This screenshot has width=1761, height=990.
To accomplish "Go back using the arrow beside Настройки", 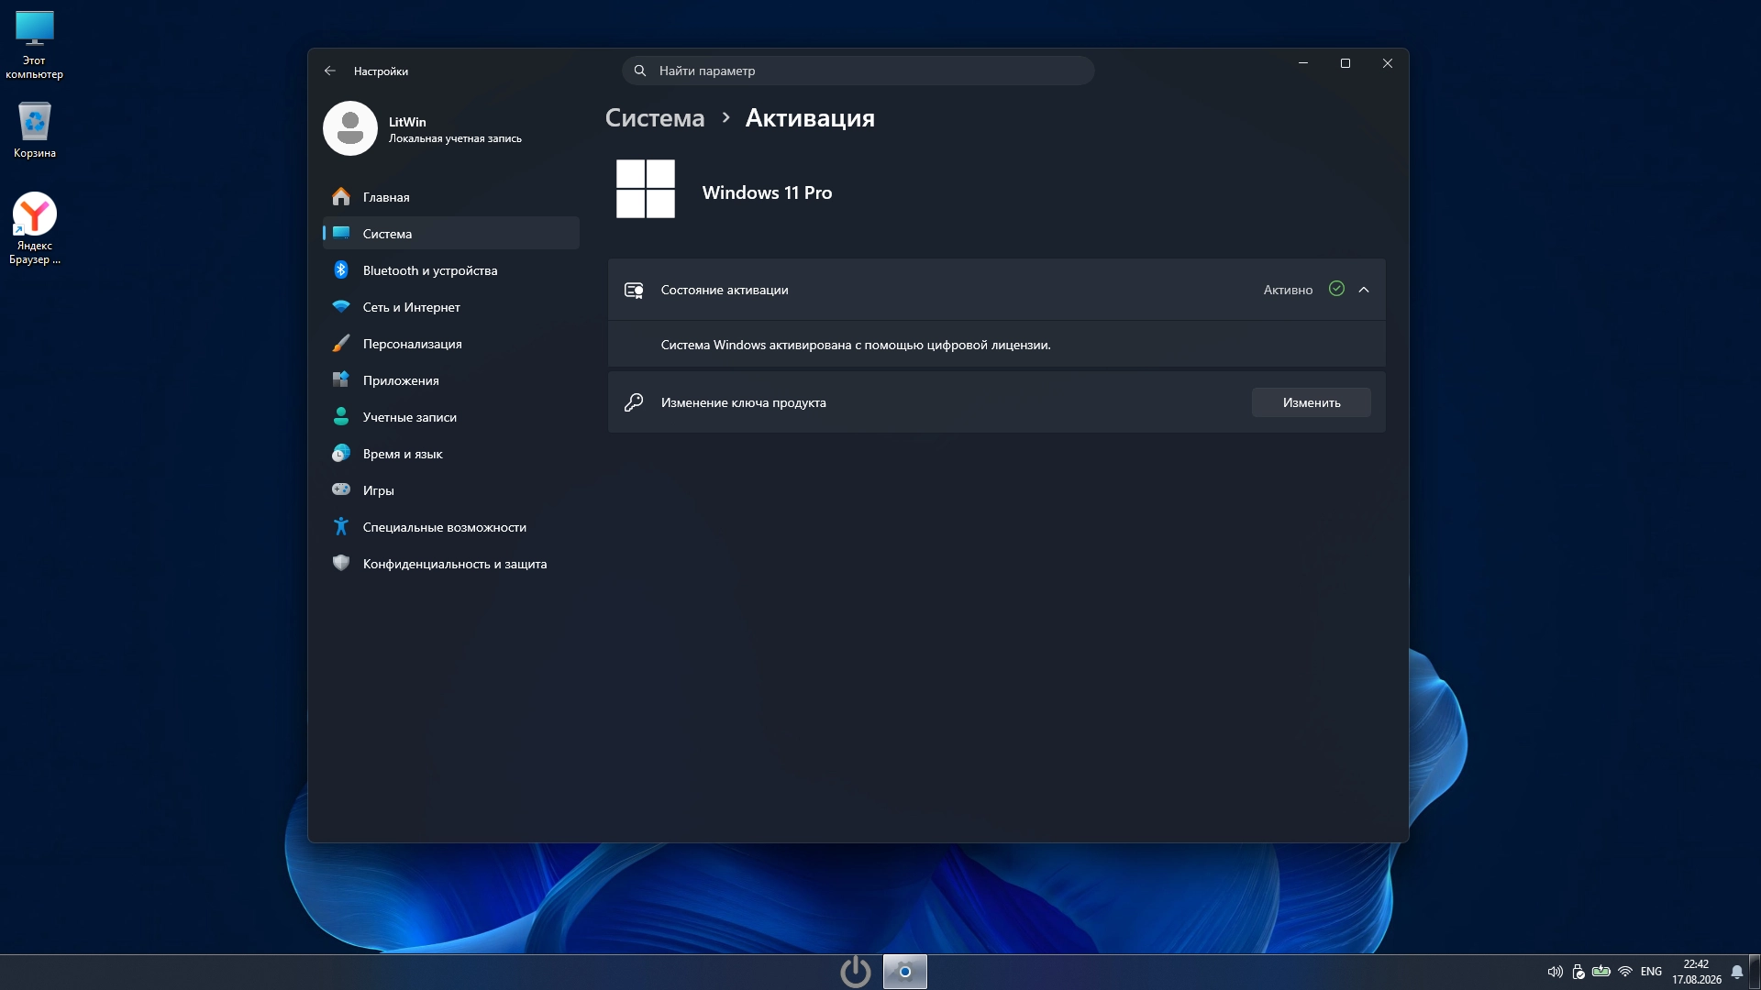I will coord(330,71).
